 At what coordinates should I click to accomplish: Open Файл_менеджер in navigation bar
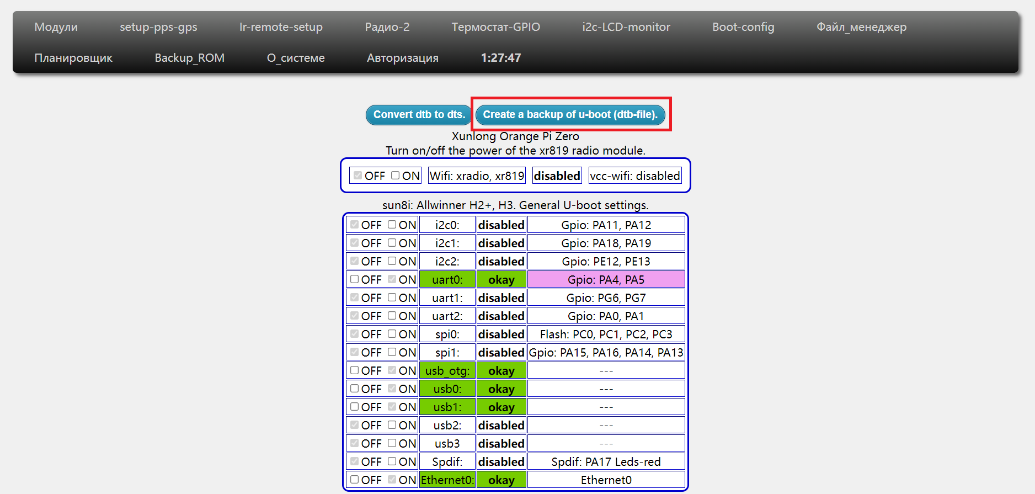pyautogui.click(x=861, y=27)
